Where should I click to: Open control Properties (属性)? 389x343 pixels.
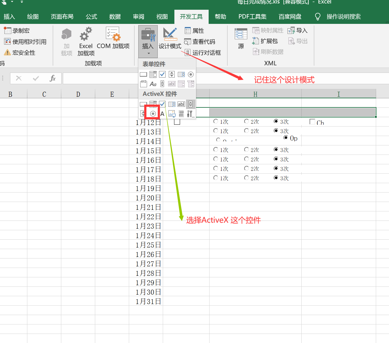point(194,30)
